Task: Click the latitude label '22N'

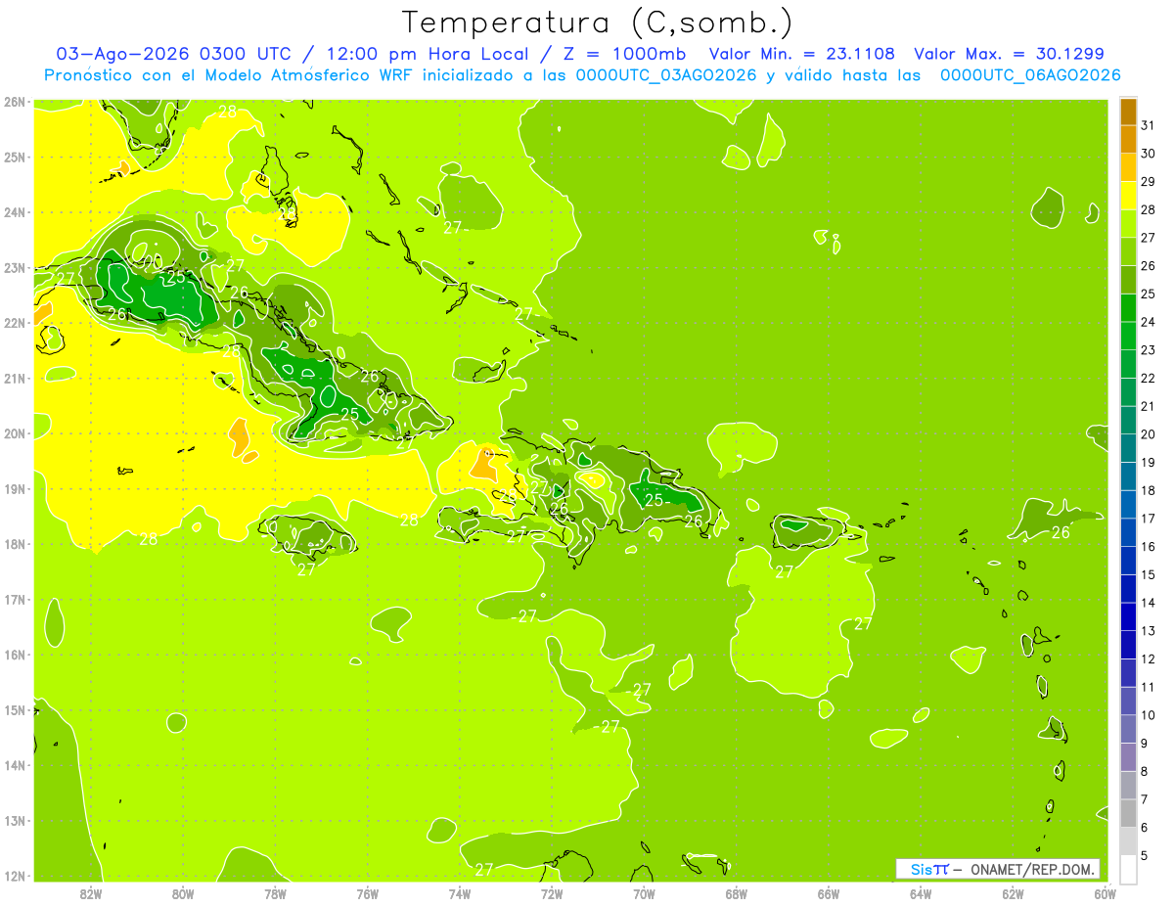Action: [x=14, y=323]
